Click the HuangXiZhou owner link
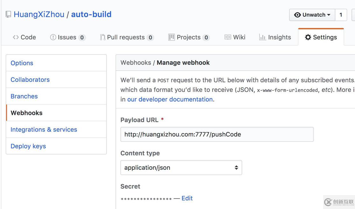The height and width of the screenshot is (209, 355). tap(39, 15)
